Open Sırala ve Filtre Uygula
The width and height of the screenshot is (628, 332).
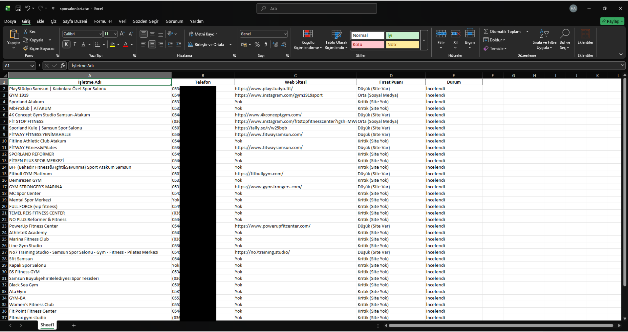point(544,40)
